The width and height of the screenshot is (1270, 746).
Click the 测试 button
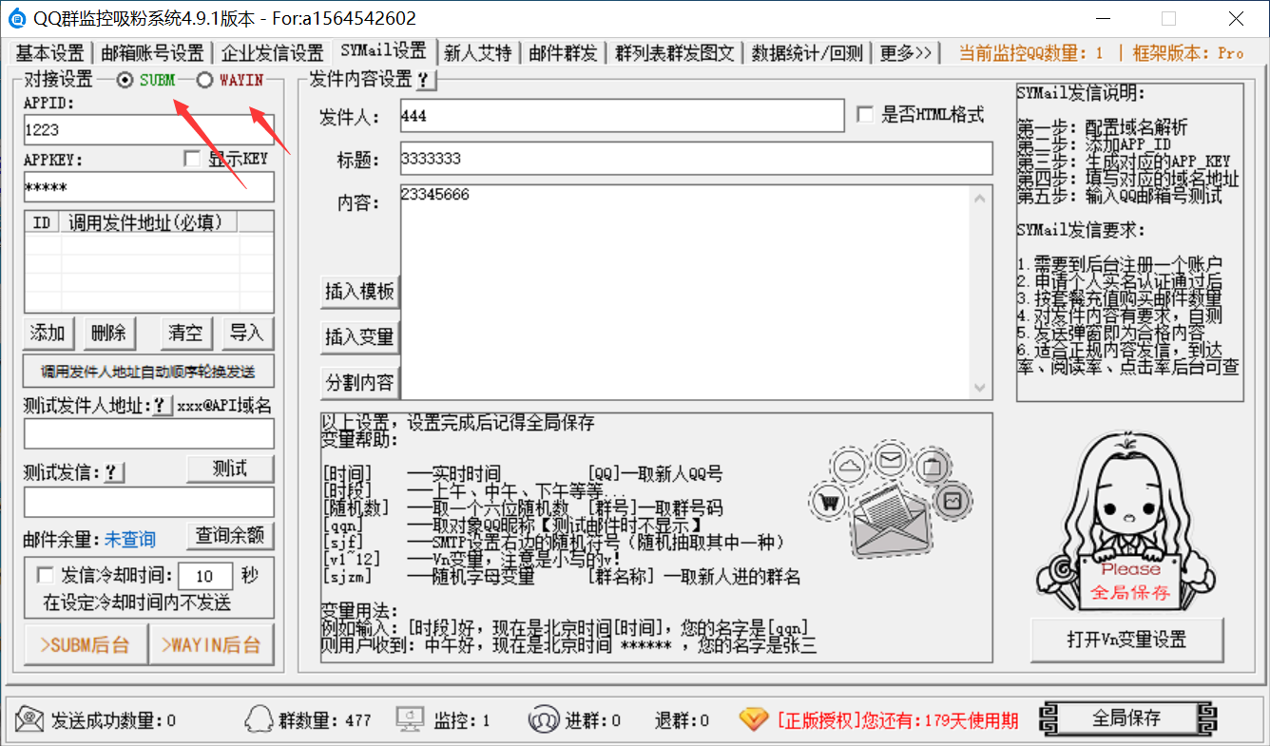tap(230, 469)
